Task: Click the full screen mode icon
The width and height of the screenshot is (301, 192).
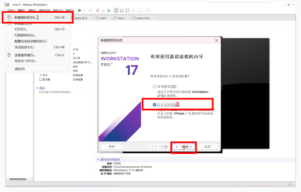Action: coord(127,10)
